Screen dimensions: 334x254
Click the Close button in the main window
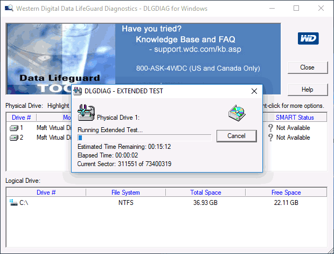point(308,67)
